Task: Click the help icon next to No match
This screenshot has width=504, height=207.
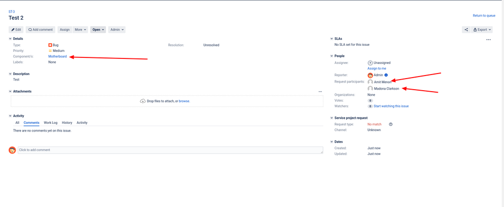Action: 391,124
